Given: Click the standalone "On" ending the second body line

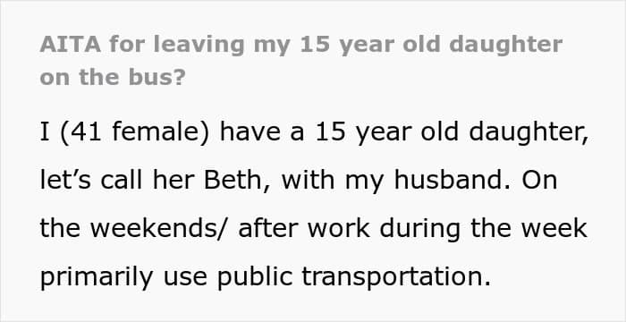Looking at the screenshot, I should (x=539, y=180).
